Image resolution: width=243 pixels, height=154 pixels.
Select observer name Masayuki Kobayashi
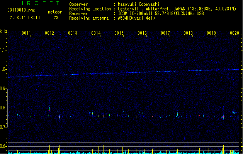139,4
